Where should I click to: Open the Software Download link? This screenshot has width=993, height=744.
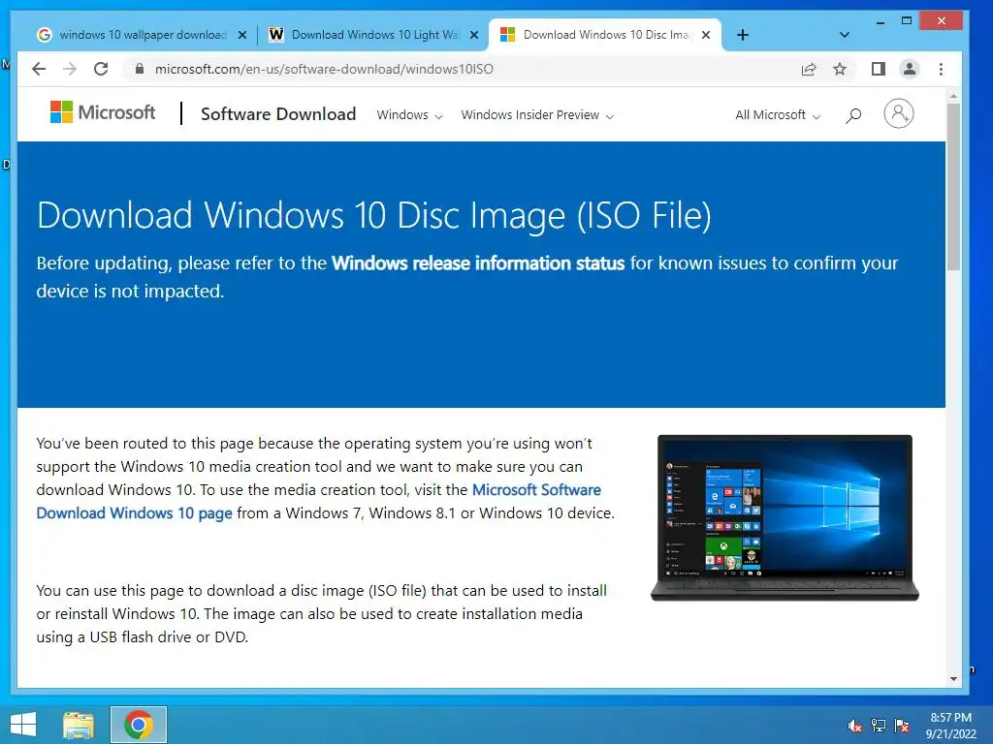pos(278,114)
